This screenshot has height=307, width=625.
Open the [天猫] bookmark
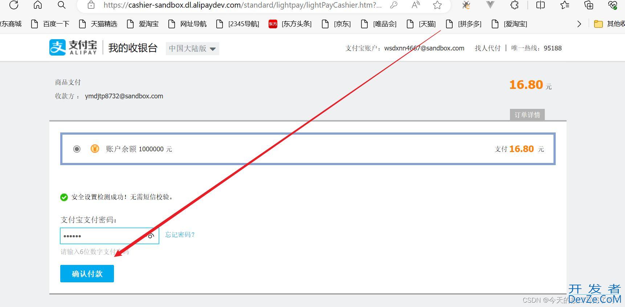pyautogui.click(x=421, y=24)
